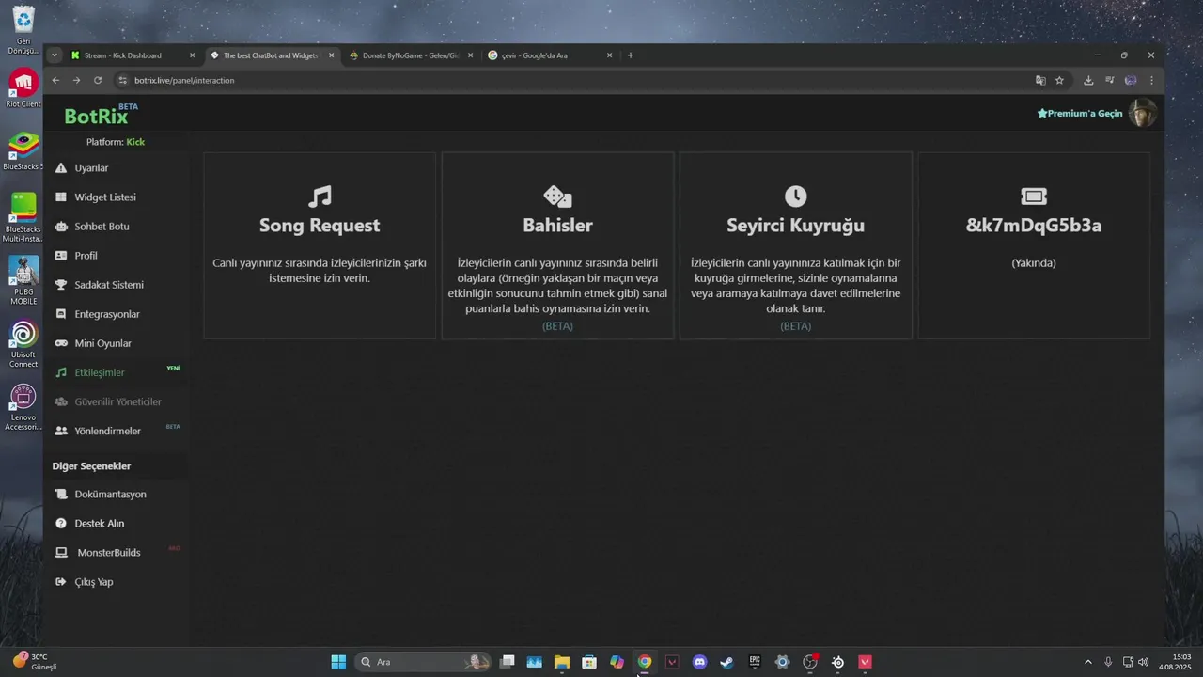
Task: Choose Çıkış Yap text to log out
Action: [x=94, y=581]
